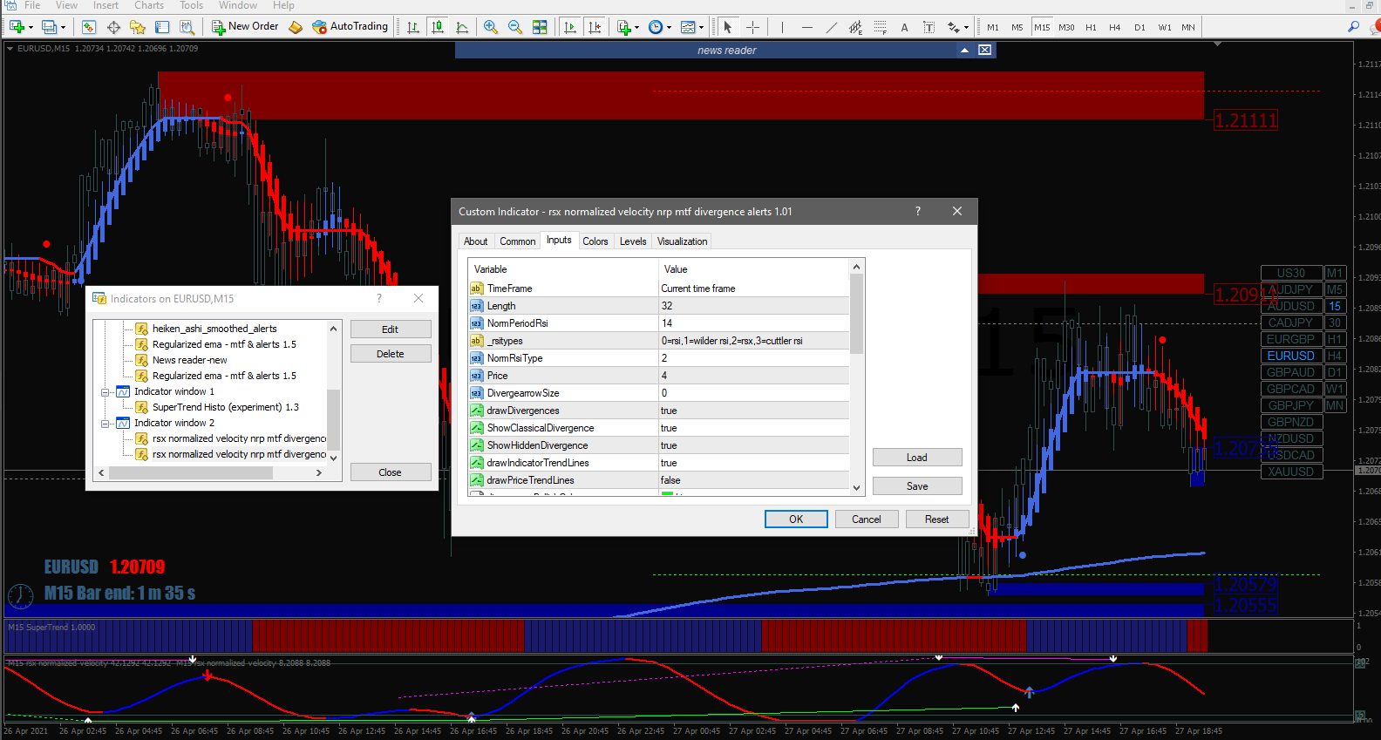Select the Crosshair tool
The image size is (1381, 740).
click(x=753, y=27)
